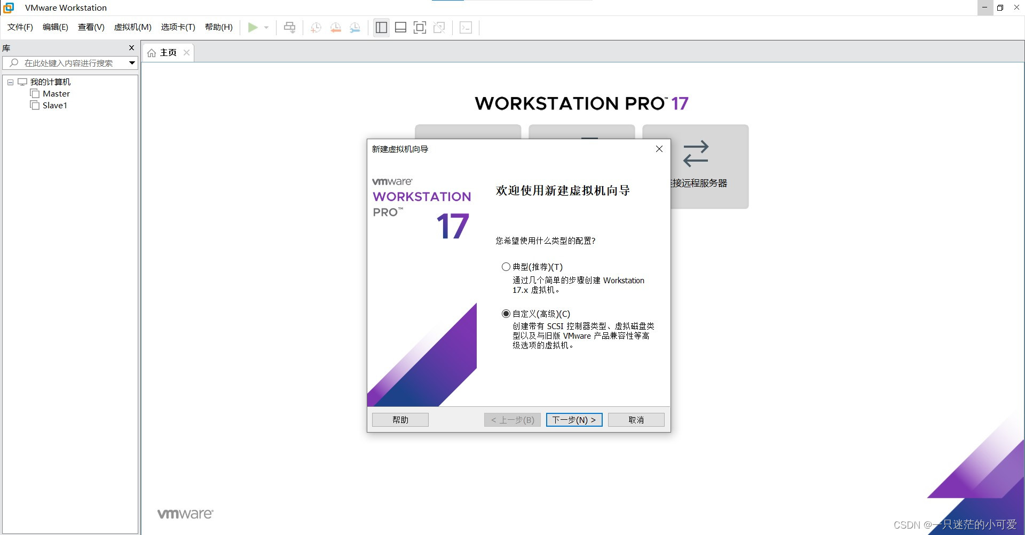
Task: Click the 取消 button
Action: click(636, 420)
